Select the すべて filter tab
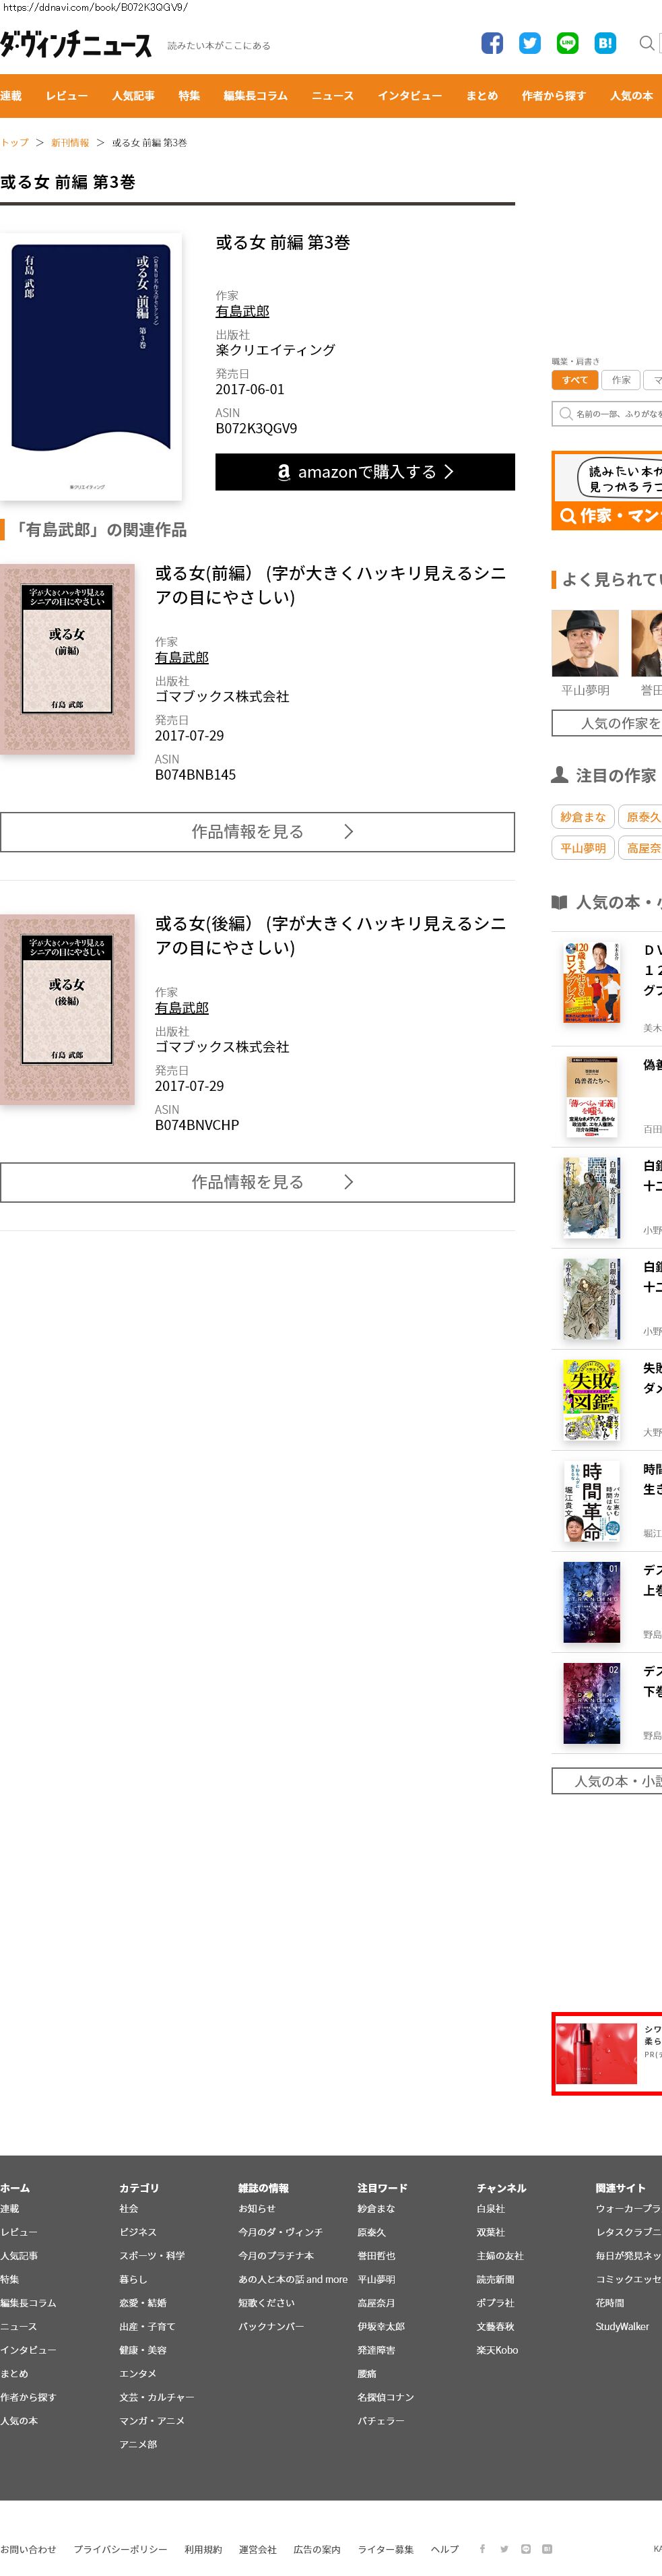This screenshot has width=662, height=2576. [575, 380]
